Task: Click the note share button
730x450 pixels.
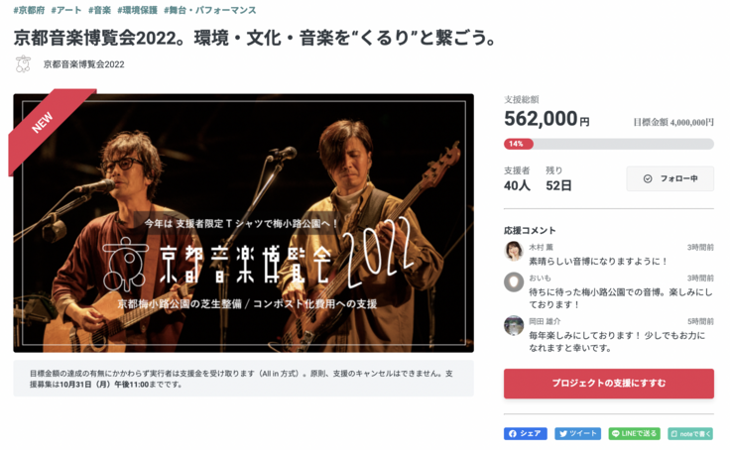Action: 691,434
